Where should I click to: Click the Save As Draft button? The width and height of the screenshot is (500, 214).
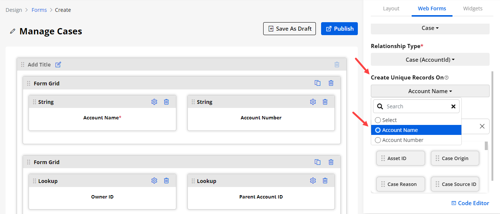pos(290,29)
